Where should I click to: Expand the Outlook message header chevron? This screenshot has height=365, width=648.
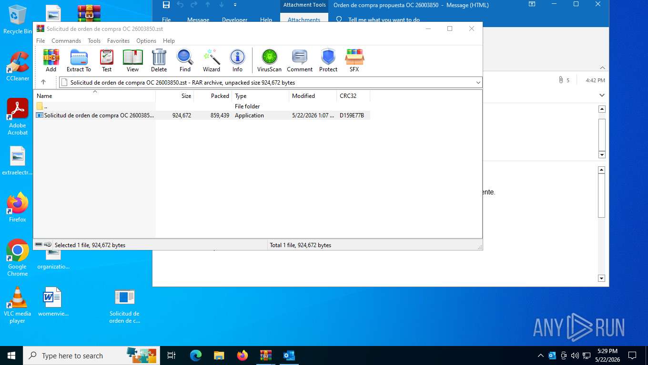click(x=602, y=96)
